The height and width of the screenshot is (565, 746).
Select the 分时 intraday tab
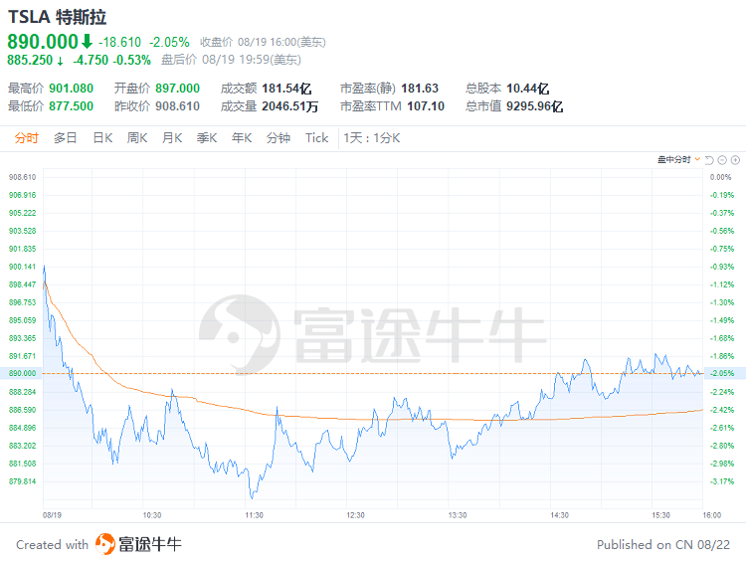(x=26, y=138)
